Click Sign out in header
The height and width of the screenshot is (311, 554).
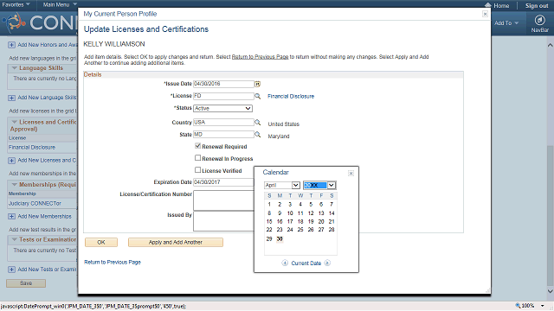(537, 6)
